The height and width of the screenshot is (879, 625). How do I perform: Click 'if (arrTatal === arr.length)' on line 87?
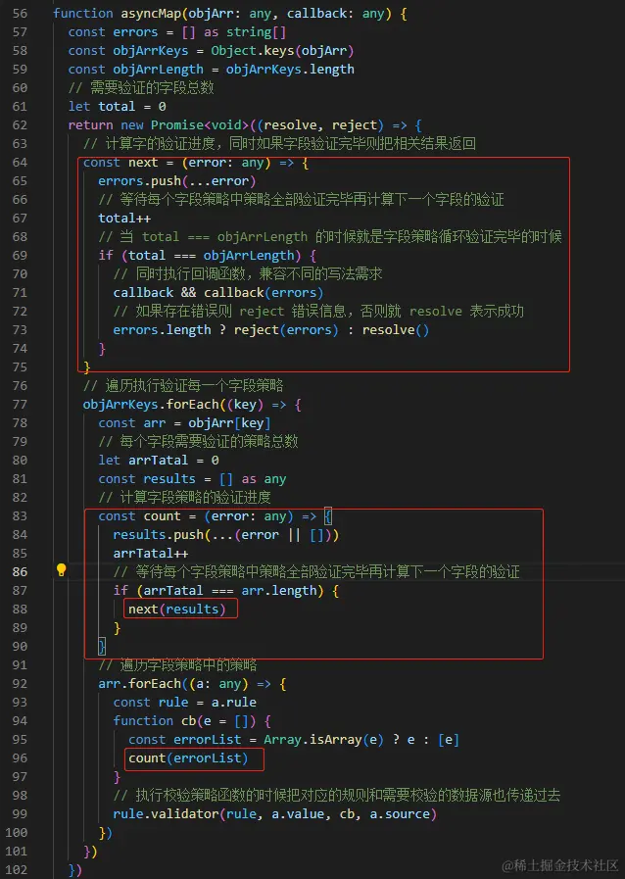point(218,590)
